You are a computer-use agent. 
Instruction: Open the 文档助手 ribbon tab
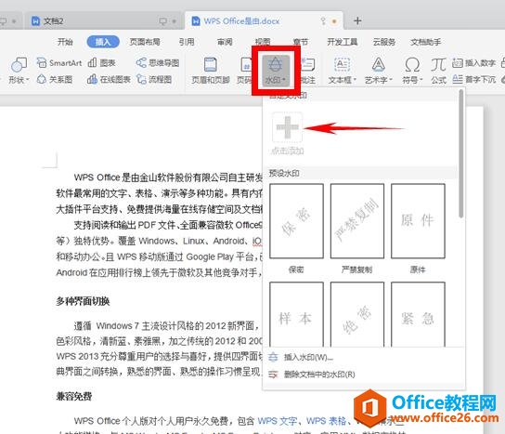pos(425,42)
